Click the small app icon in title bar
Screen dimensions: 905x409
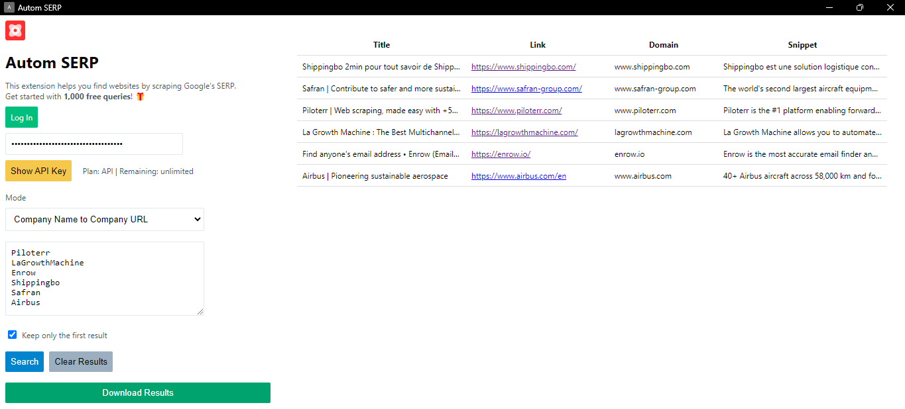(x=9, y=7)
